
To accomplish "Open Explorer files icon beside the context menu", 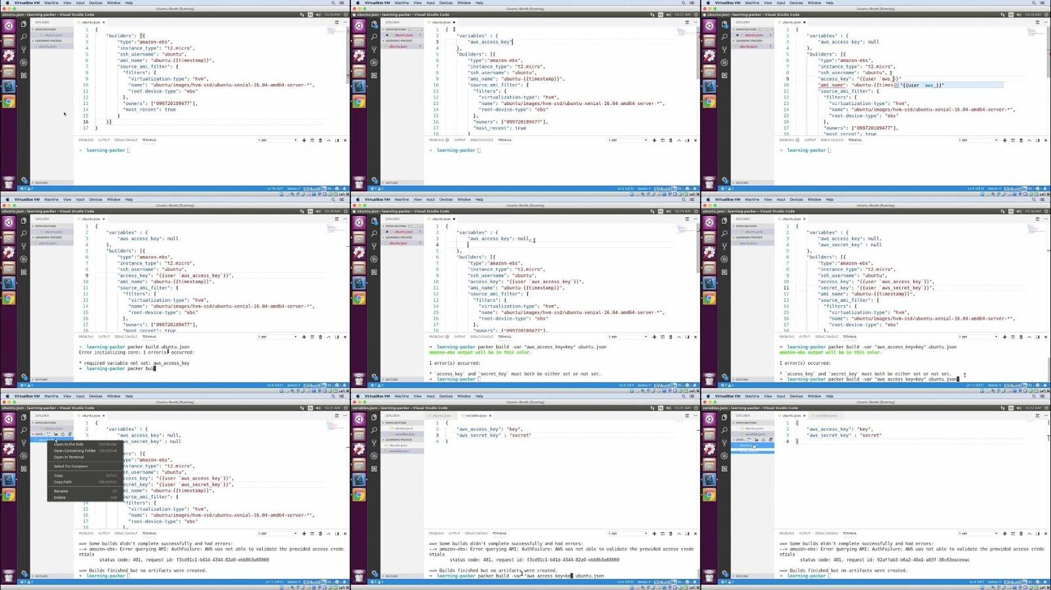I will [24, 417].
